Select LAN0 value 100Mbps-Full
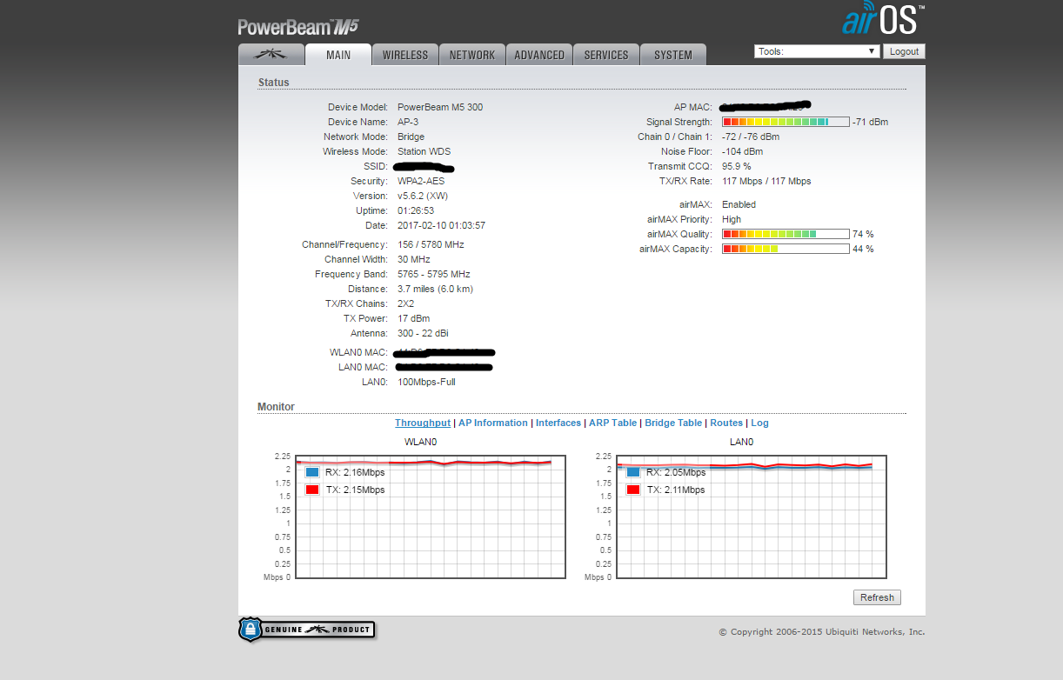This screenshot has height=680, width=1063. click(426, 382)
